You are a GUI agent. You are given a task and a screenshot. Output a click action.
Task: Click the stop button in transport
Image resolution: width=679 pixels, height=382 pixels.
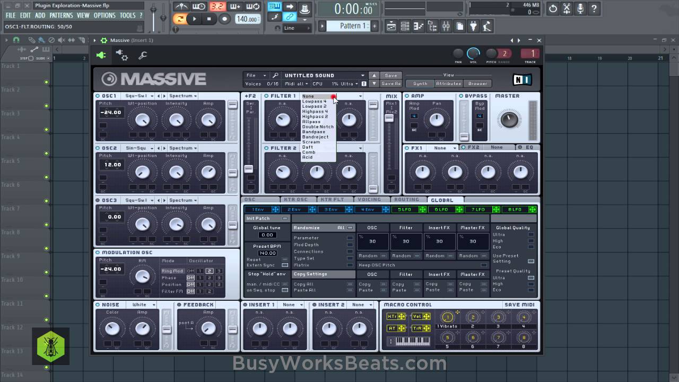click(x=209, y=19)
